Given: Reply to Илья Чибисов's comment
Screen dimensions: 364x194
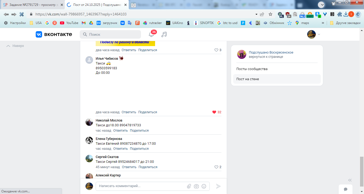Looking at the screenshot, I should pyautogui.click(x=129, y=112).
